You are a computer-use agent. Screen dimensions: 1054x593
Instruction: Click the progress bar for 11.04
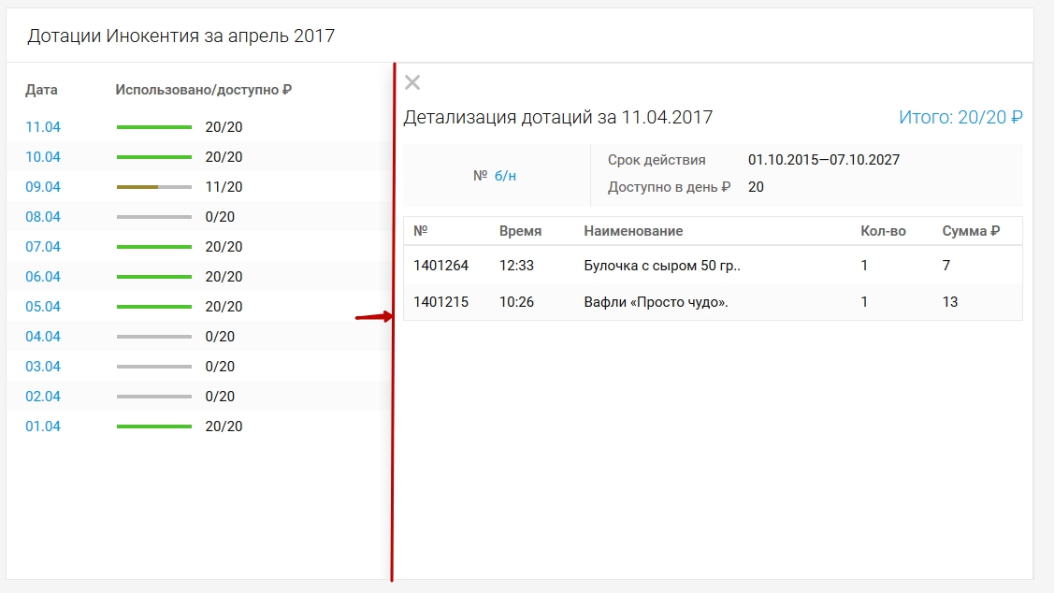click(x=154, y=127)
